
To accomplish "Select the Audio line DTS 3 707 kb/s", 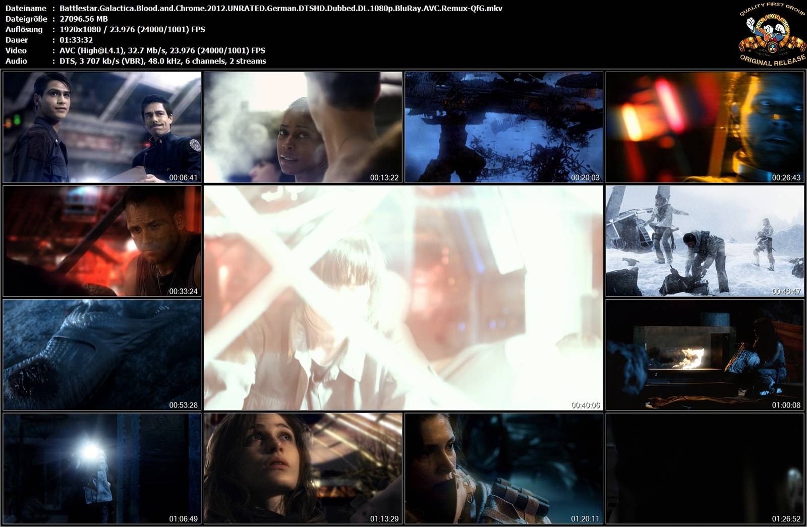I will (163, 61).
